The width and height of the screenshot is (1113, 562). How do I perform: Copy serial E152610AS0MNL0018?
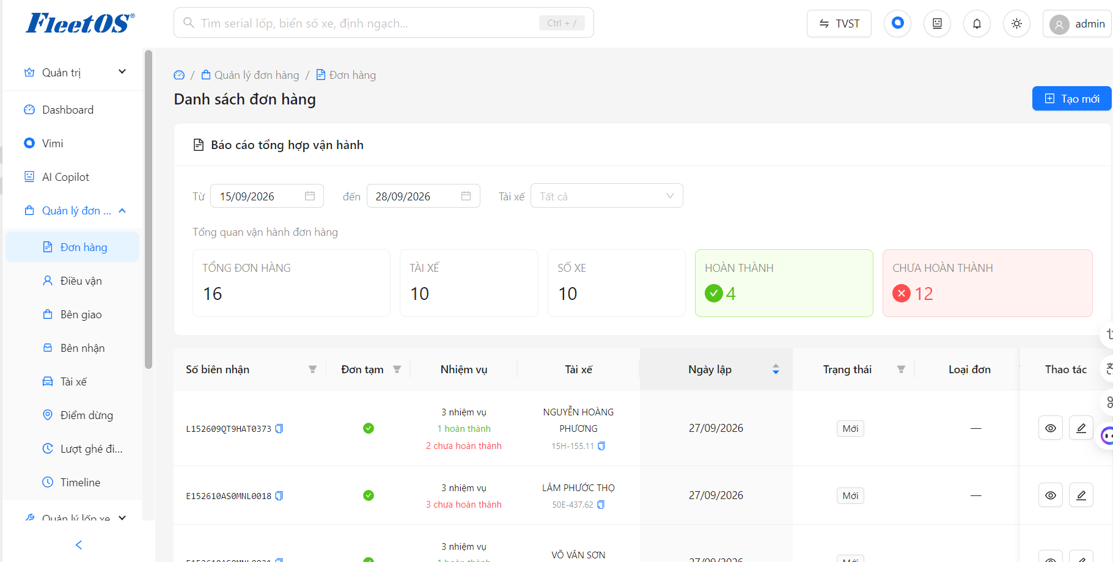click(x=279, y=496)
